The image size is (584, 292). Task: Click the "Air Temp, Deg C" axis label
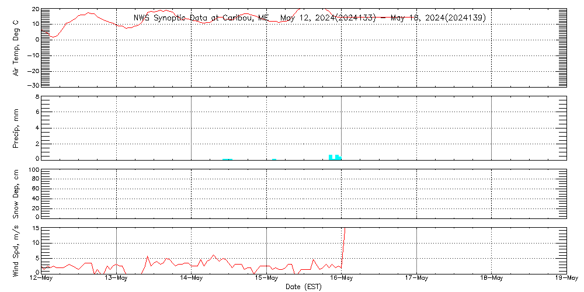point(16,47)
